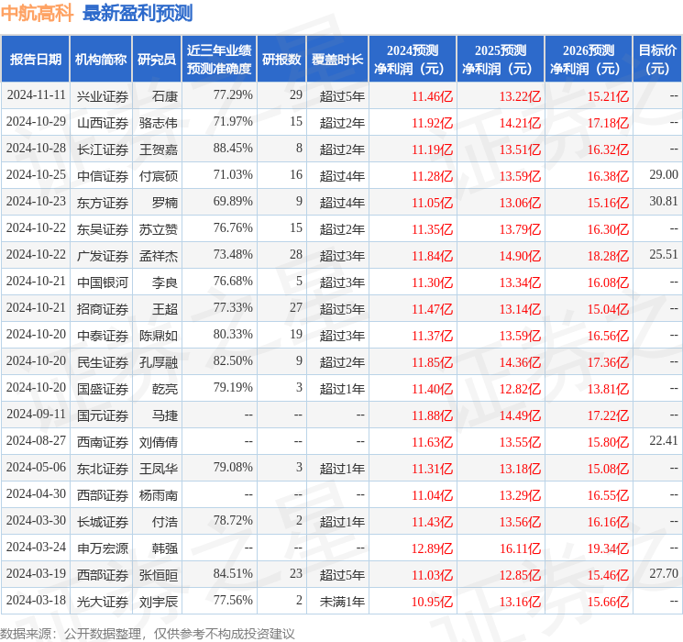Viewport: 683px width, 642px height.
Task: Click 2024 profit forecast 10.95亿
Action: click(x=432, y=602)
